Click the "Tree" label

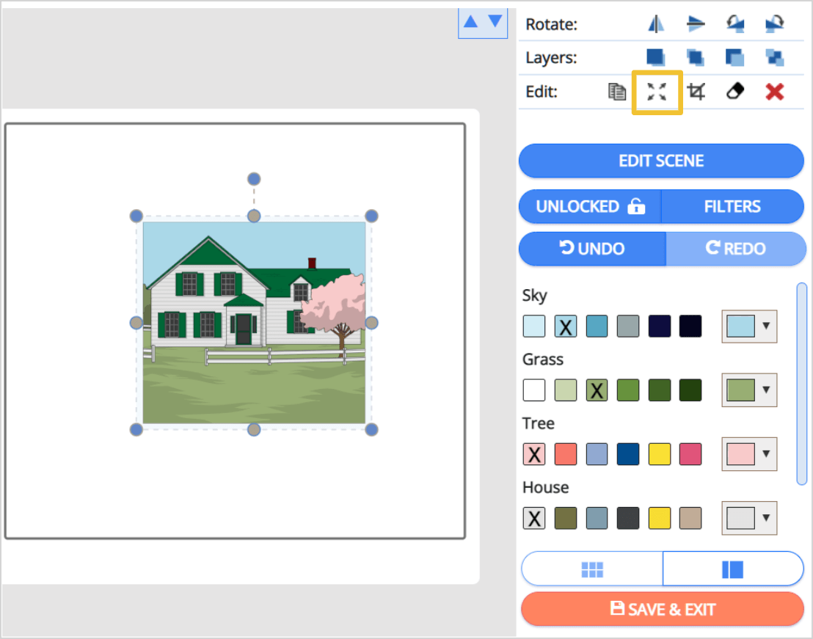(x=538, y=423)
